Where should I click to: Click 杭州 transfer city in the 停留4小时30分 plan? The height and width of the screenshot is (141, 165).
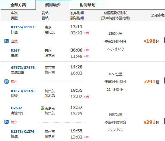(x=14, y=122)
